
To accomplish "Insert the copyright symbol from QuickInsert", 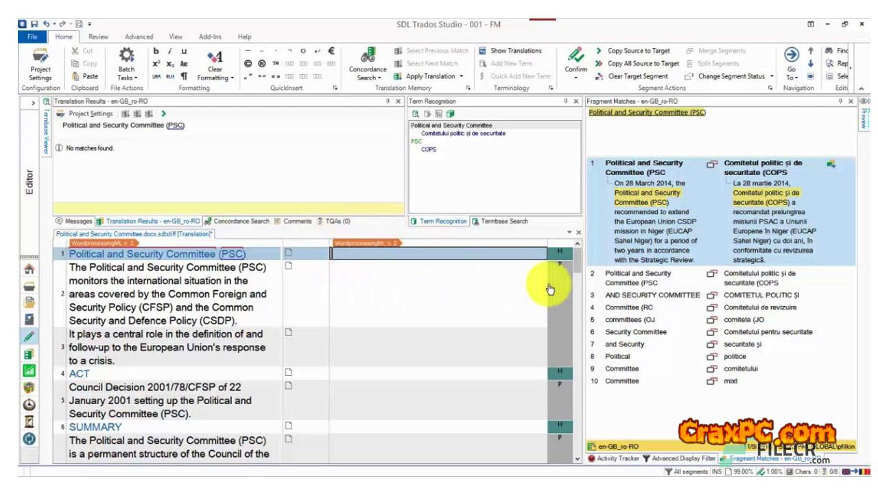I will [248, 64].
